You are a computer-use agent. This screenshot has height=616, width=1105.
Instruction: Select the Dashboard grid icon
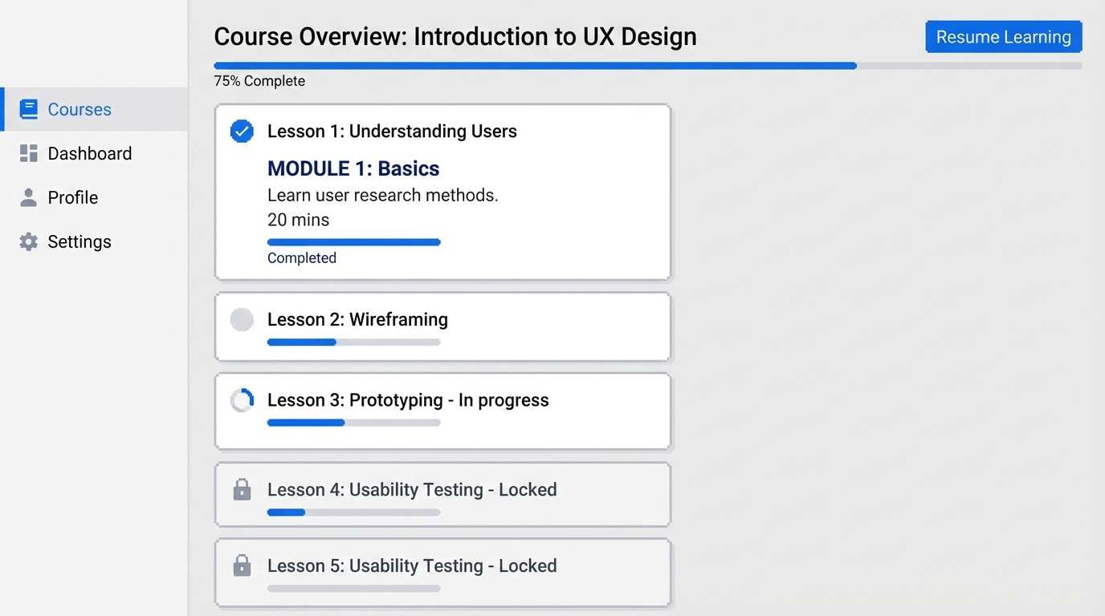pos(27,153)
